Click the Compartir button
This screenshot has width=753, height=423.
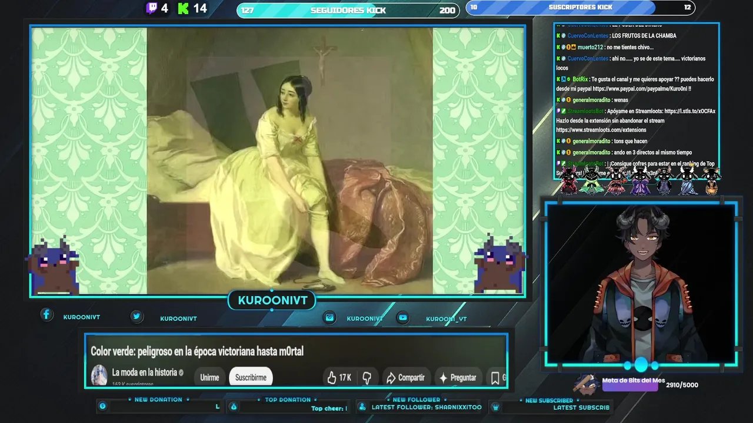pyautogui.click(x=405, y=378)
